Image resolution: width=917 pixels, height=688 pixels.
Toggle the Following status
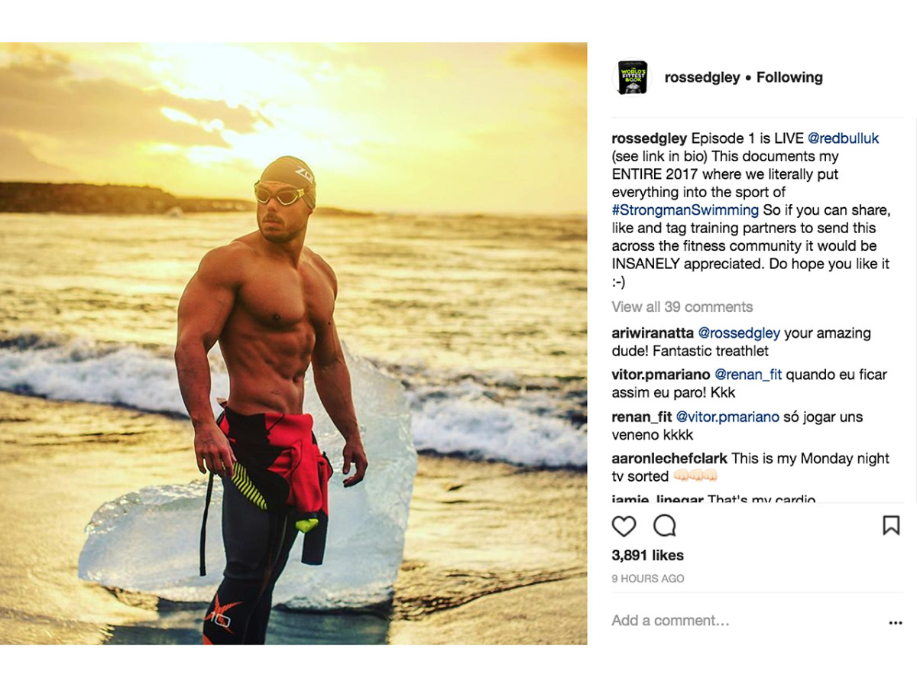point(789,77)
